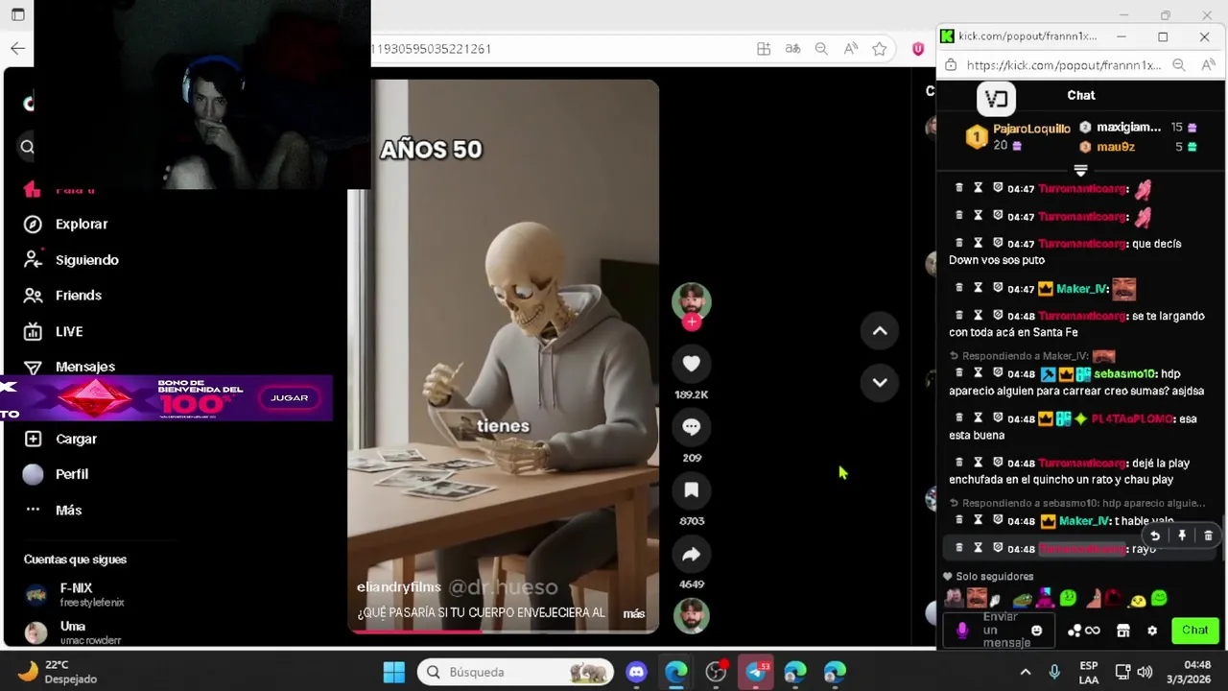Insert the Pepe frog emote
Image resolution: width=1228 pixels, height=691 pixels.
point(1023,601)
